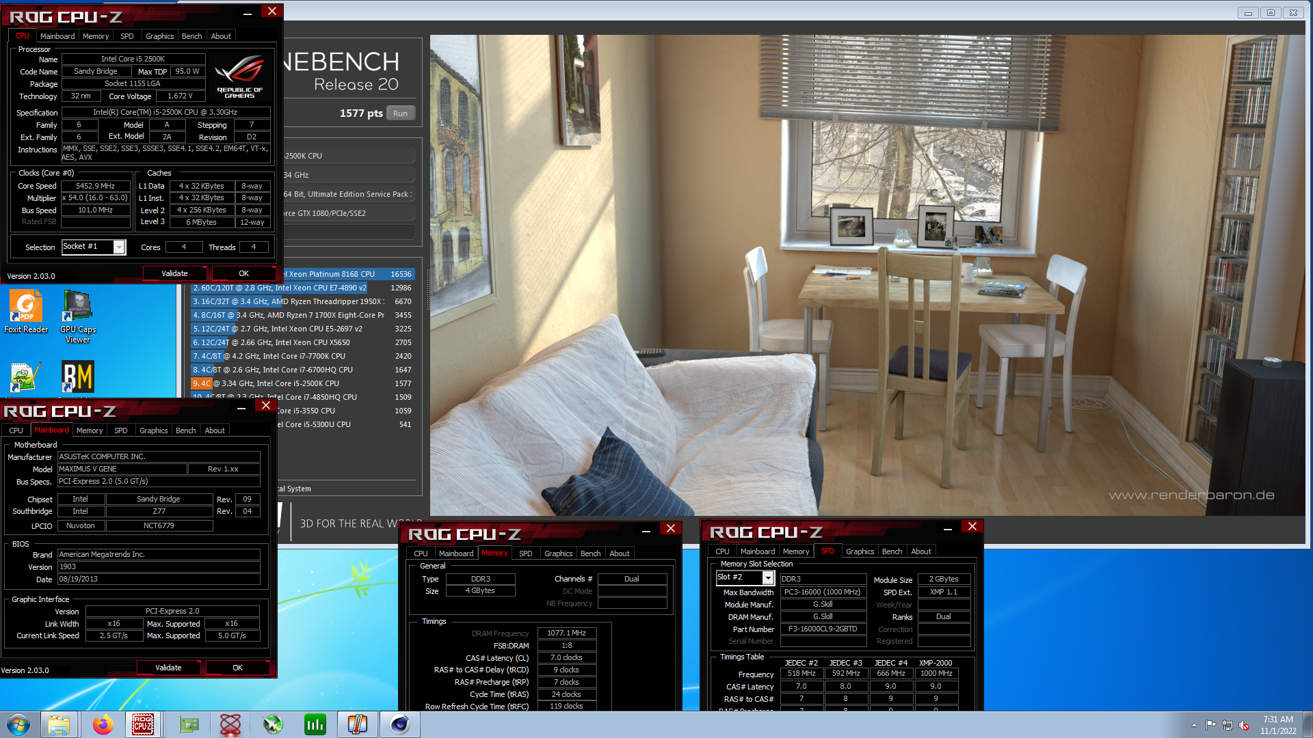Click OK in the CPU tab window
The width and height of the screenshot is (1313, 738).
tap(244, 273)
